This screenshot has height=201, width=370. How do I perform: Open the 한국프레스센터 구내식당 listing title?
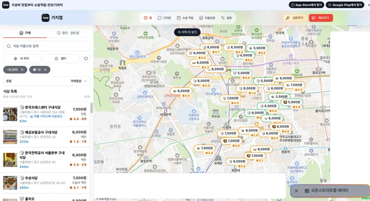43,107
